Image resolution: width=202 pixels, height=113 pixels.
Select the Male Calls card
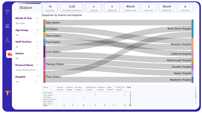point(94,8)
